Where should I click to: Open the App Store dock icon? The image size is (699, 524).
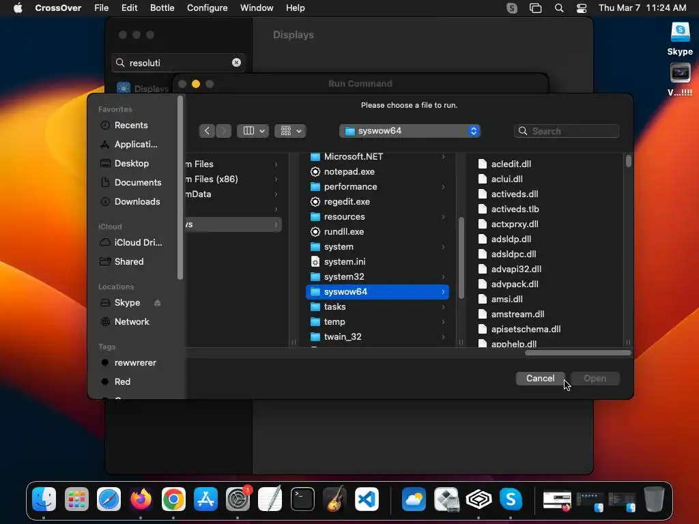click(205, 499)
